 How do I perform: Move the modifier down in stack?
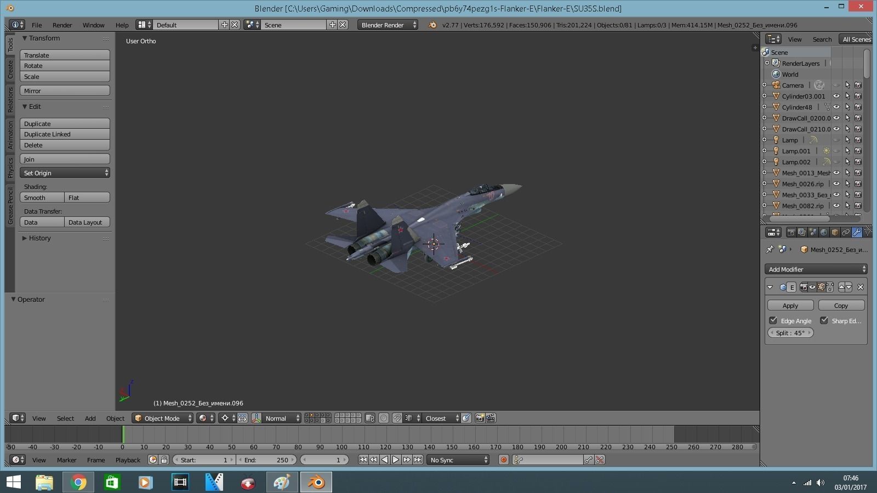pos(849,287)
